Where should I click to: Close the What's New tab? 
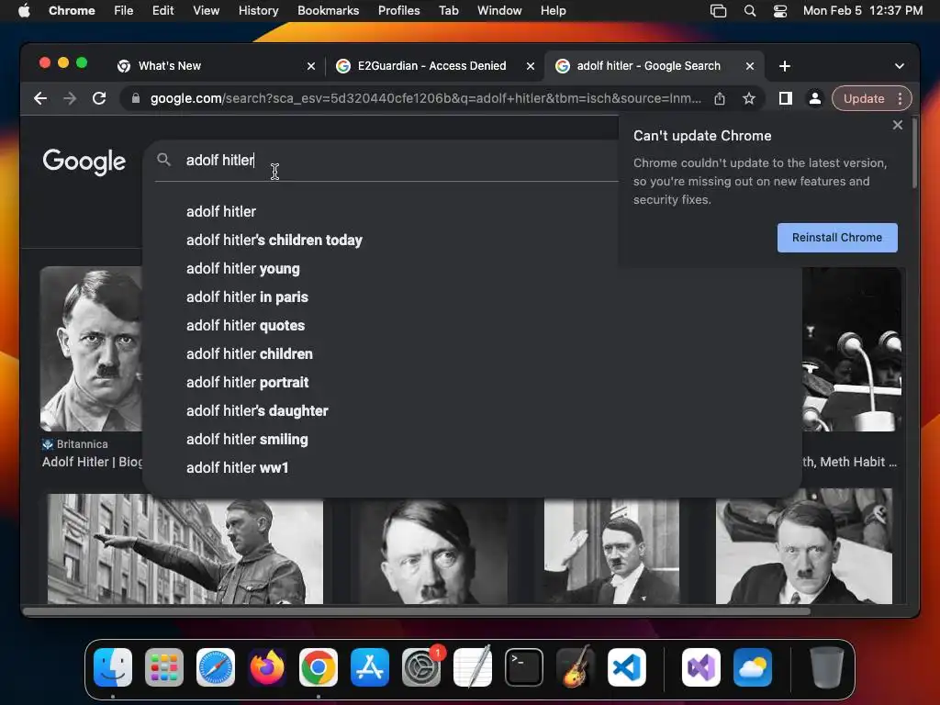tap(311, 66)
